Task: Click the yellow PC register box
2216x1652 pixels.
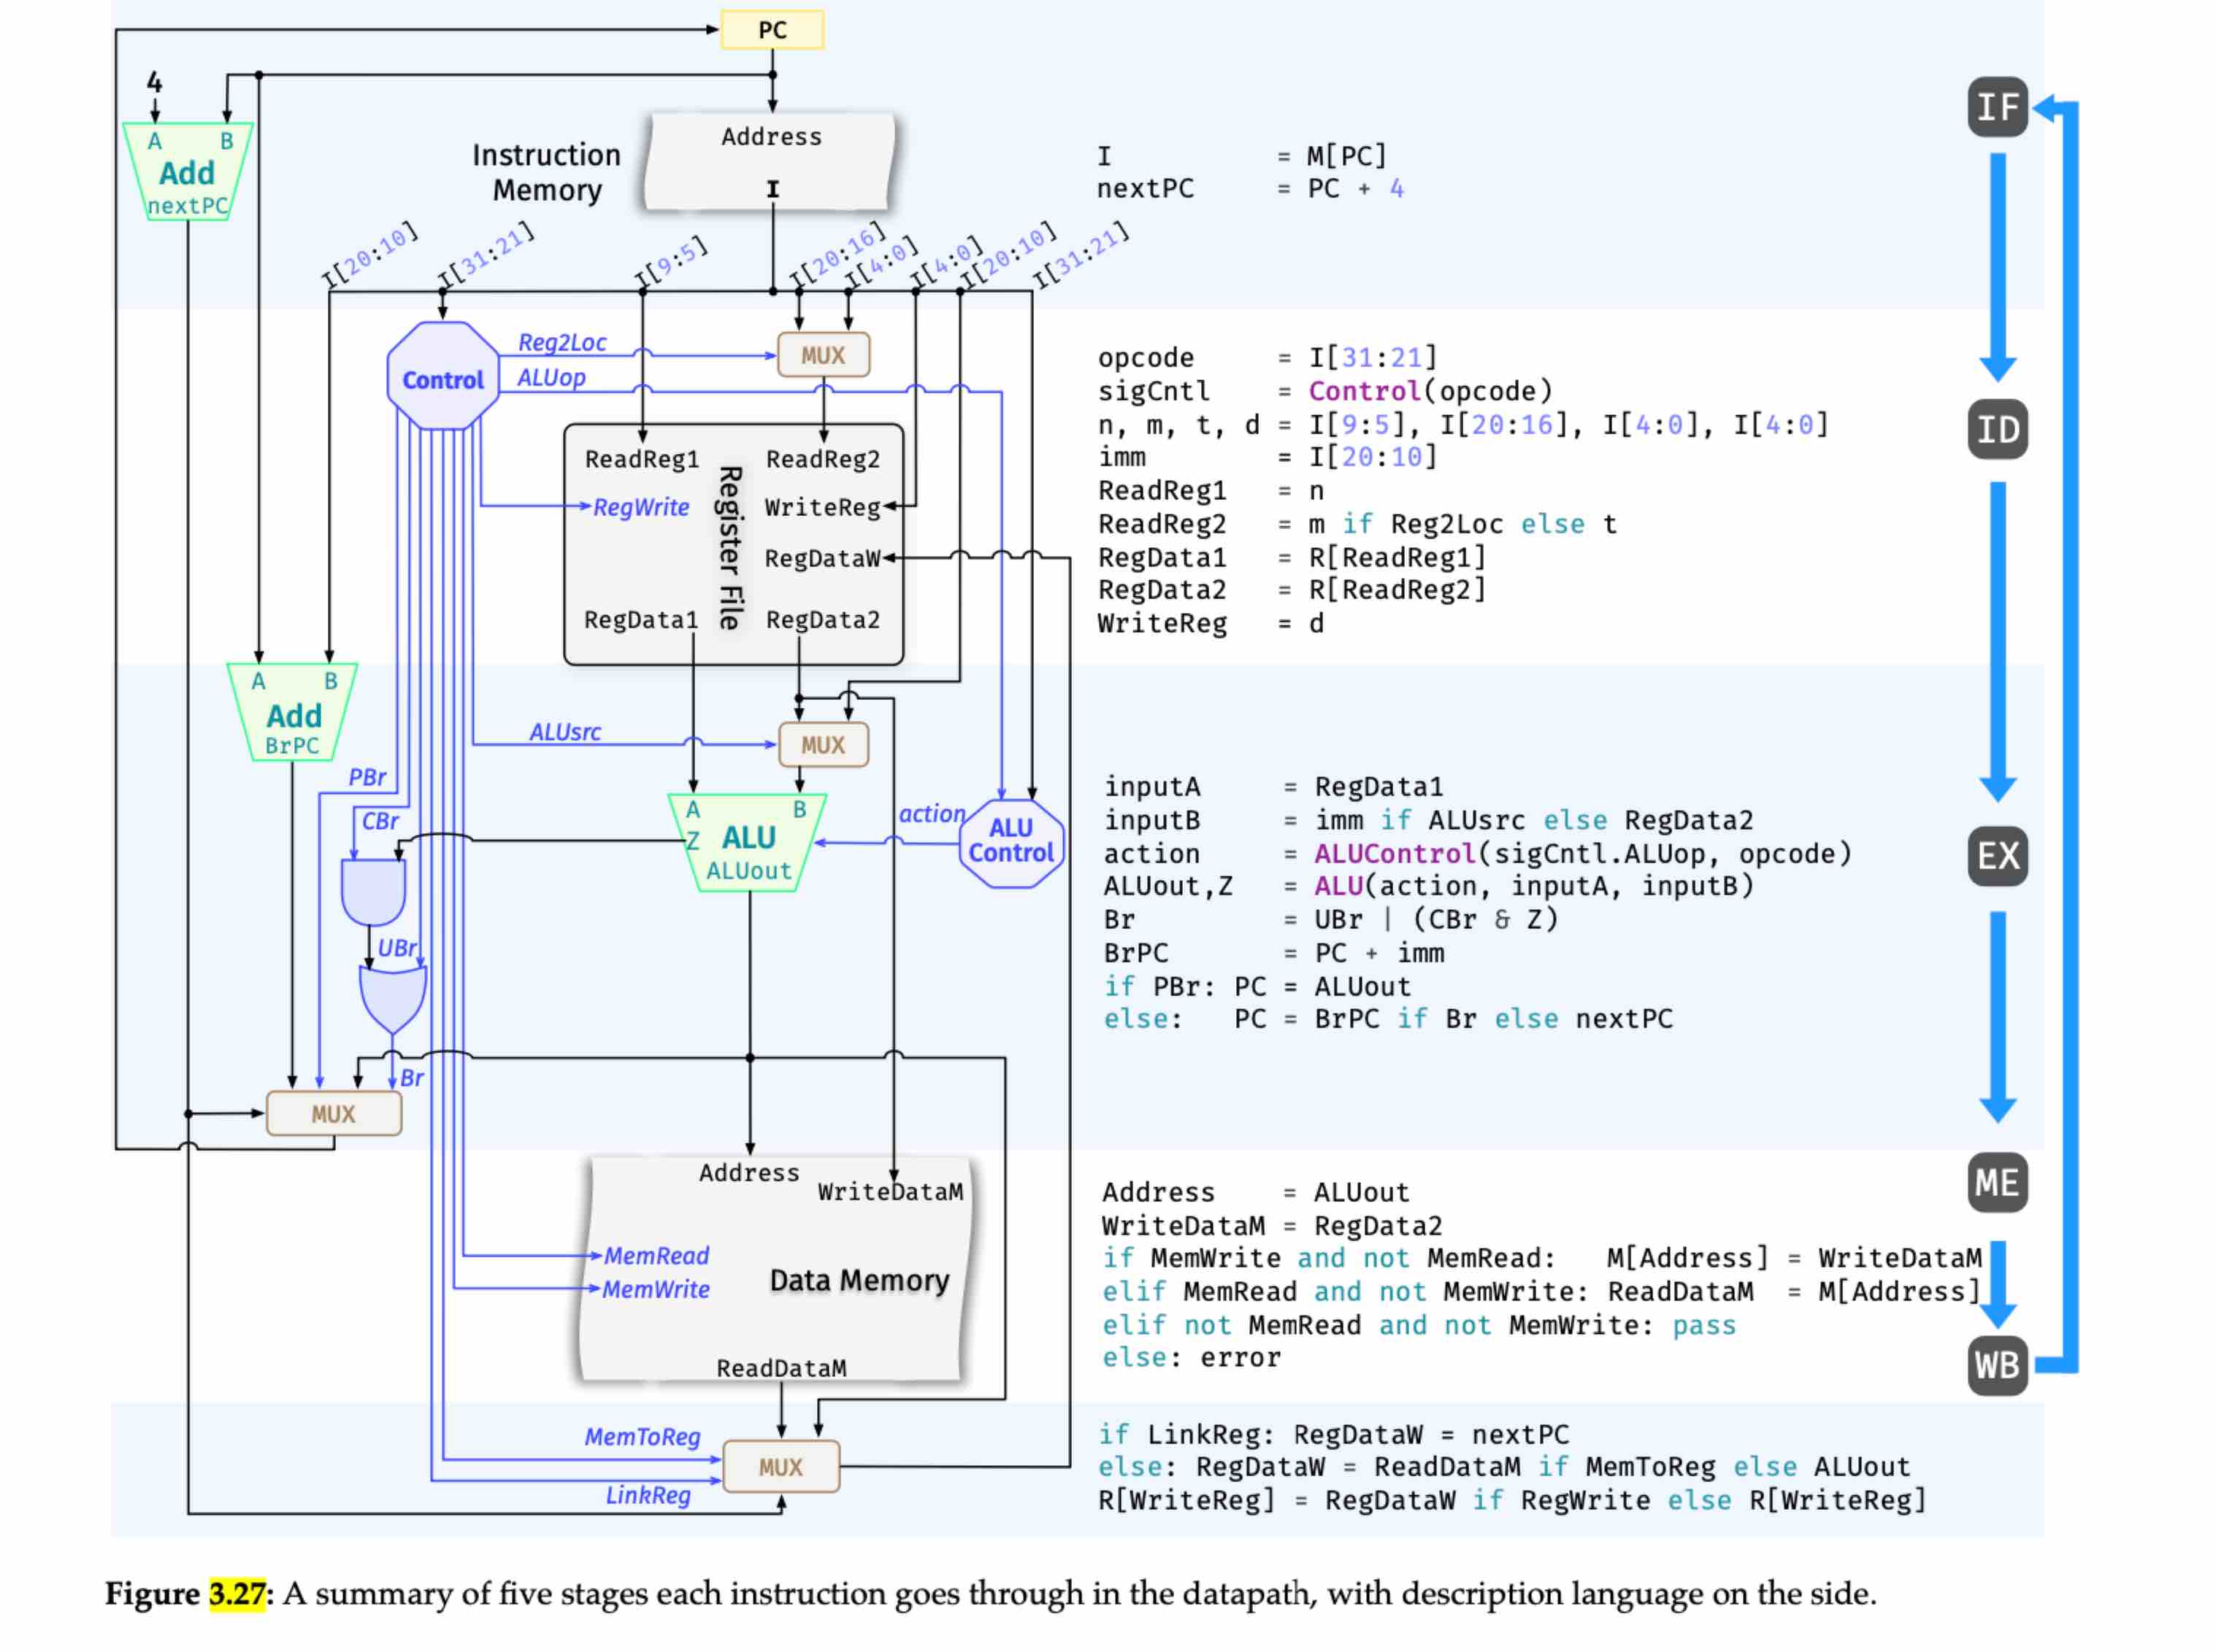Action: tap(771, 30)
